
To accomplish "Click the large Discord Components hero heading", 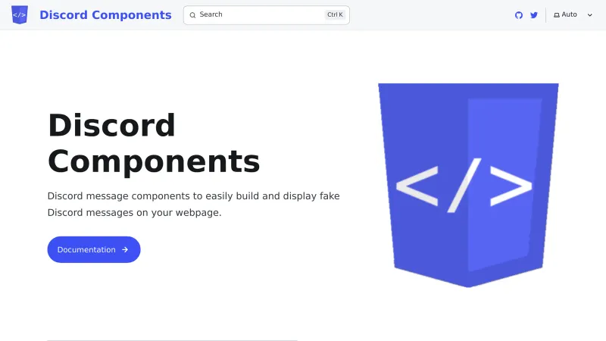I will (154, 143).
